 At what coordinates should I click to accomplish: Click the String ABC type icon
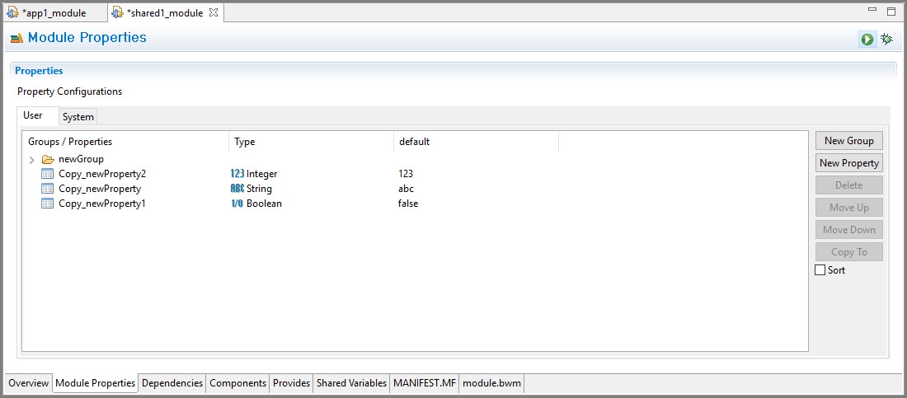[237, 189]
